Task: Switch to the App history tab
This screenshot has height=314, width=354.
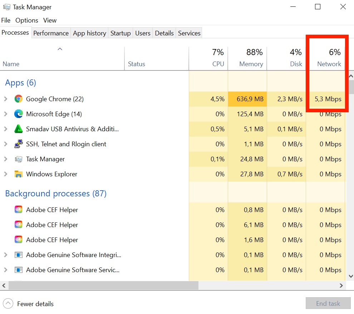Action: 89,33
